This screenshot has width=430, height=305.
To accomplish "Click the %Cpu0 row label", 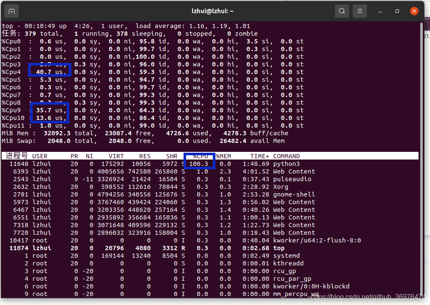I will [11, 41].
